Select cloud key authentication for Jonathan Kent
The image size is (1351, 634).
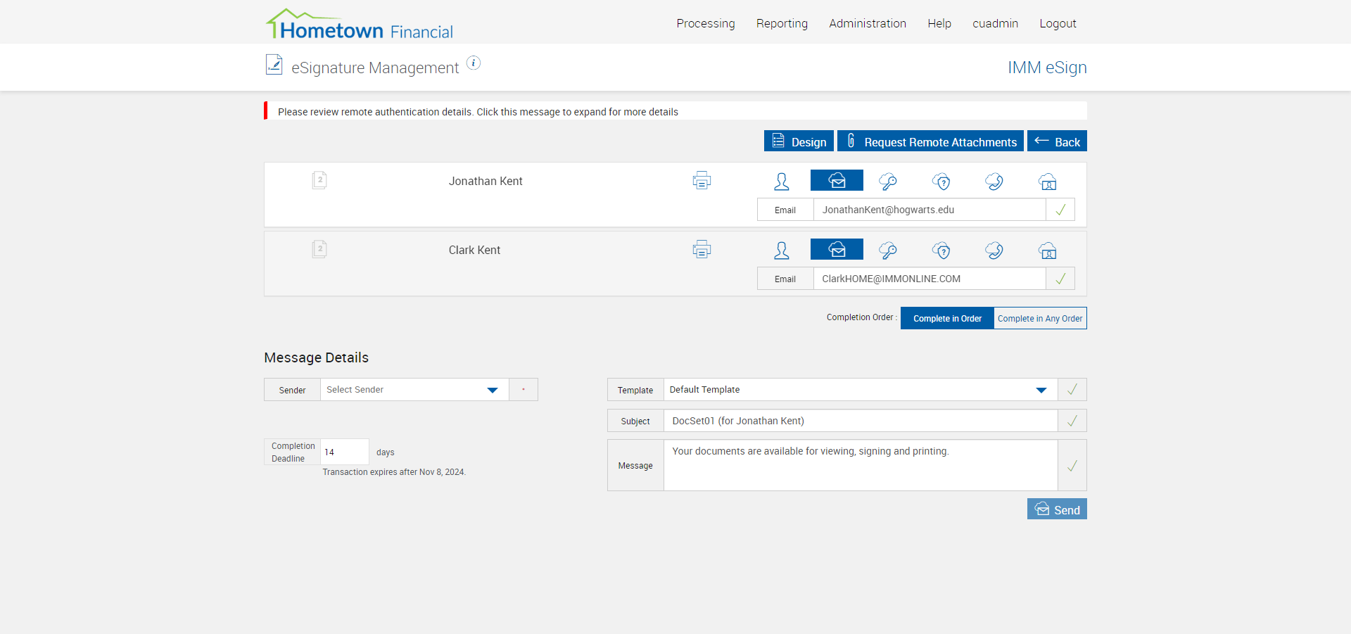888,182
